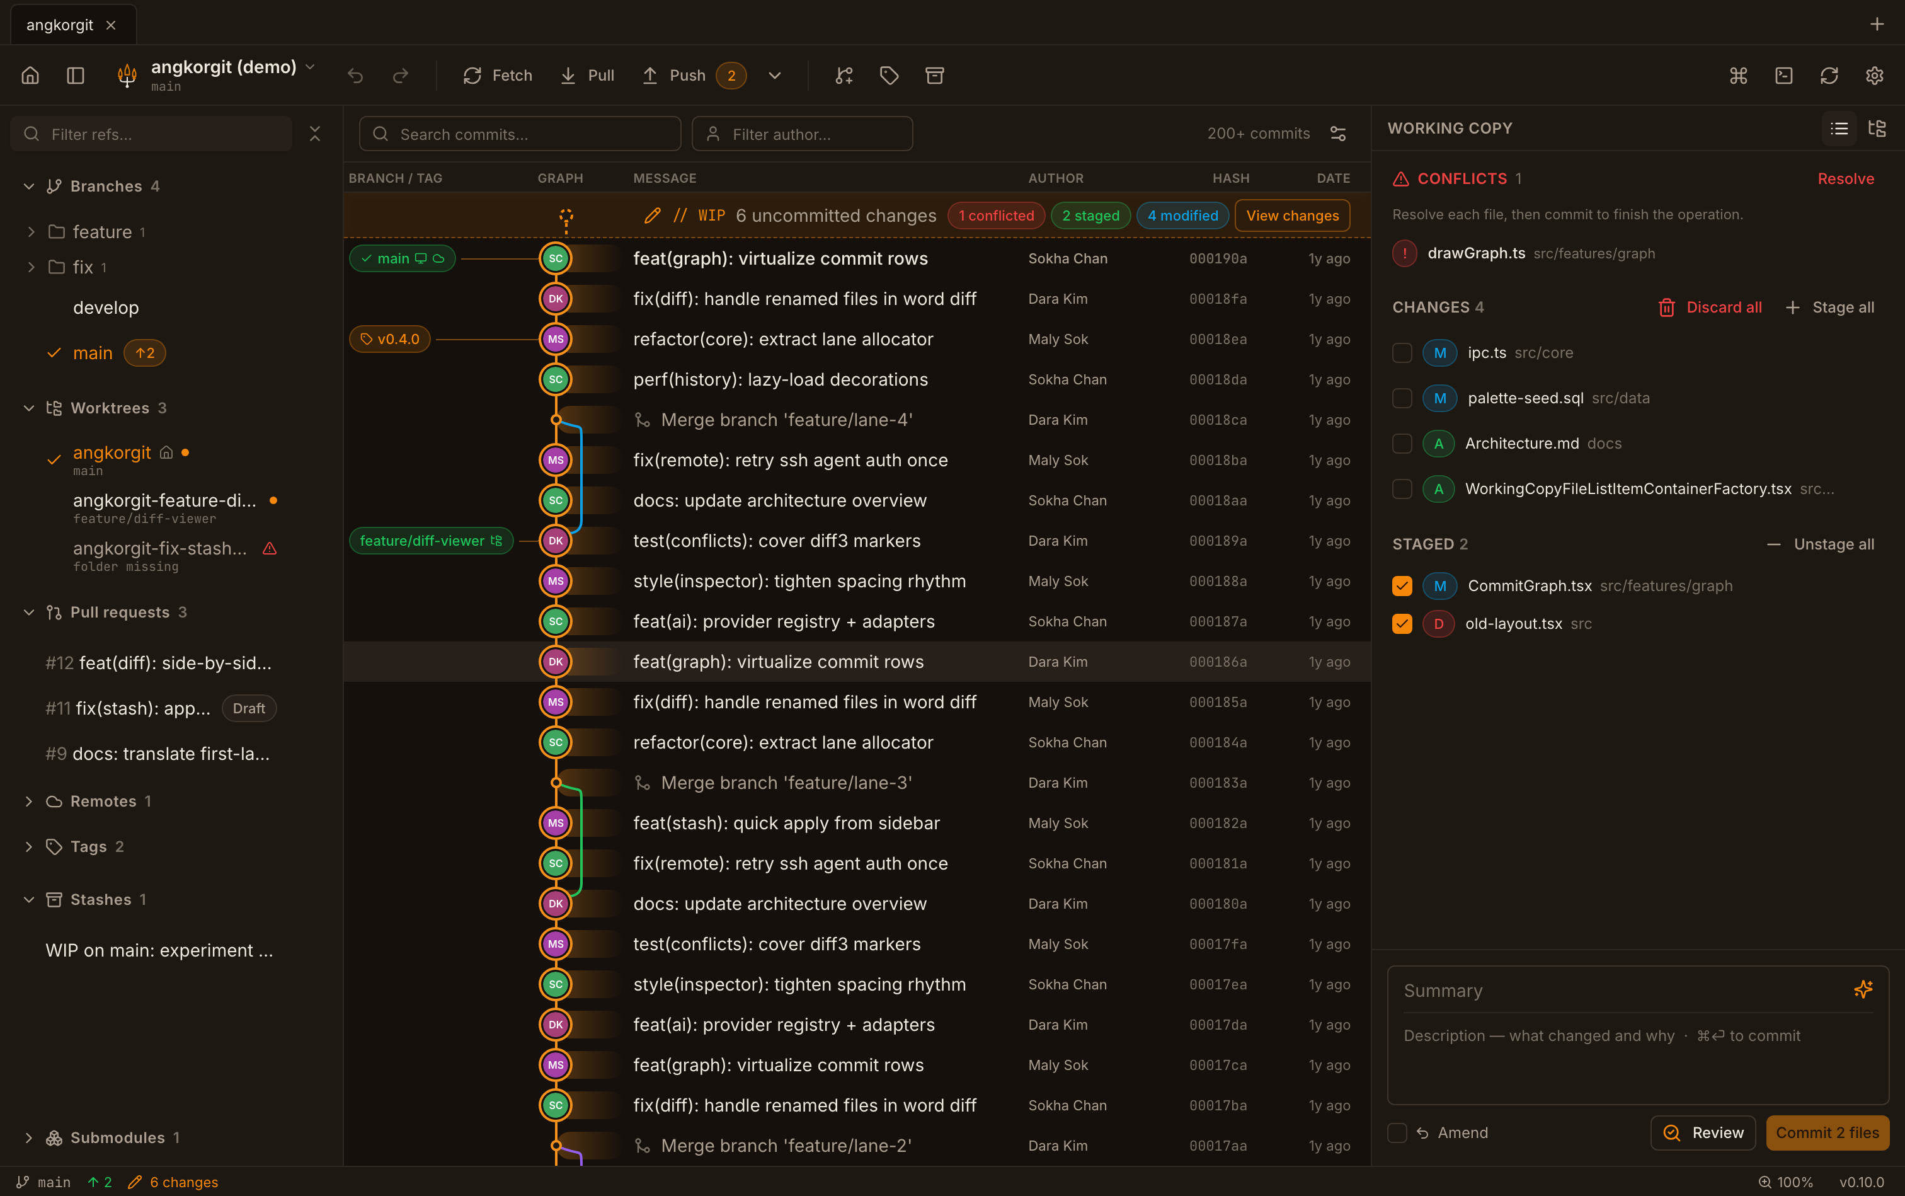Click the Push toolbar button
Screen dimensions: 1905x1196
click(694, 75)
